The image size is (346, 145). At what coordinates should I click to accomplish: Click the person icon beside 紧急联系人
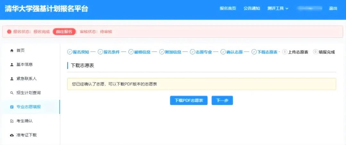pos(12,79)
